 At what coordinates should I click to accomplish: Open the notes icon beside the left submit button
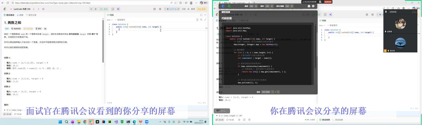[x=113, y=9]
